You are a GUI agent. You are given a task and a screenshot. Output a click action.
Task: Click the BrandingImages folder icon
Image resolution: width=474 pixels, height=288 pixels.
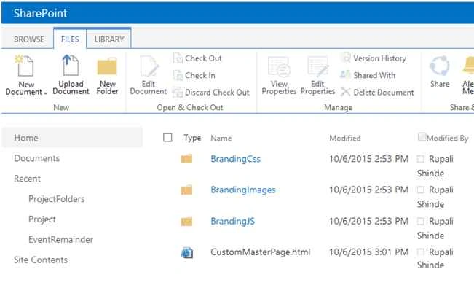click(x=186, y=190)
